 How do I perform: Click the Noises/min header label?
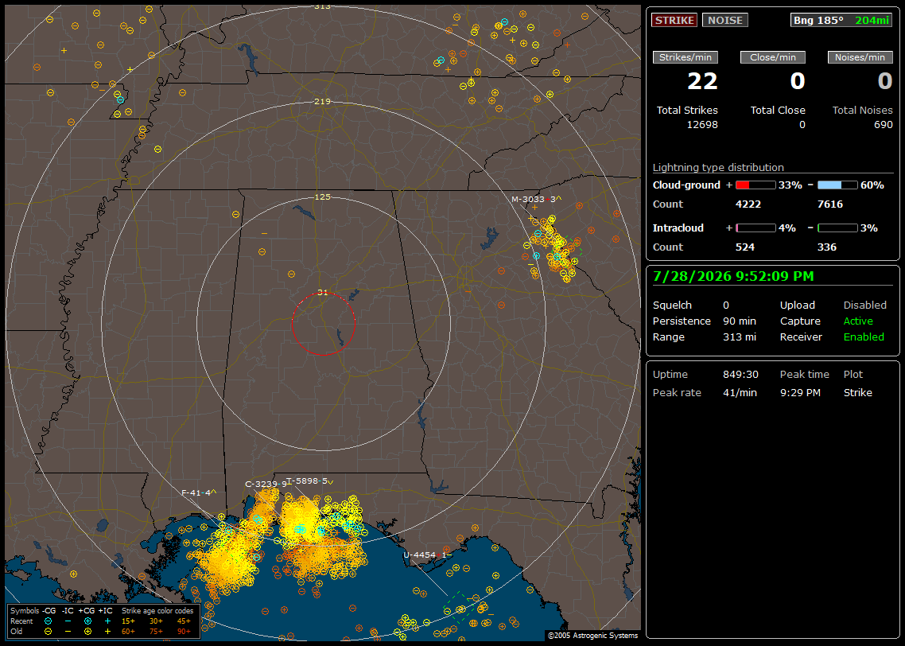(860, 57)
